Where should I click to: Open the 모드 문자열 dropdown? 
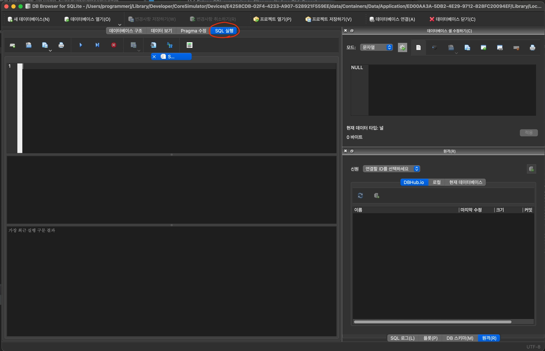click(x=376, y=47)
